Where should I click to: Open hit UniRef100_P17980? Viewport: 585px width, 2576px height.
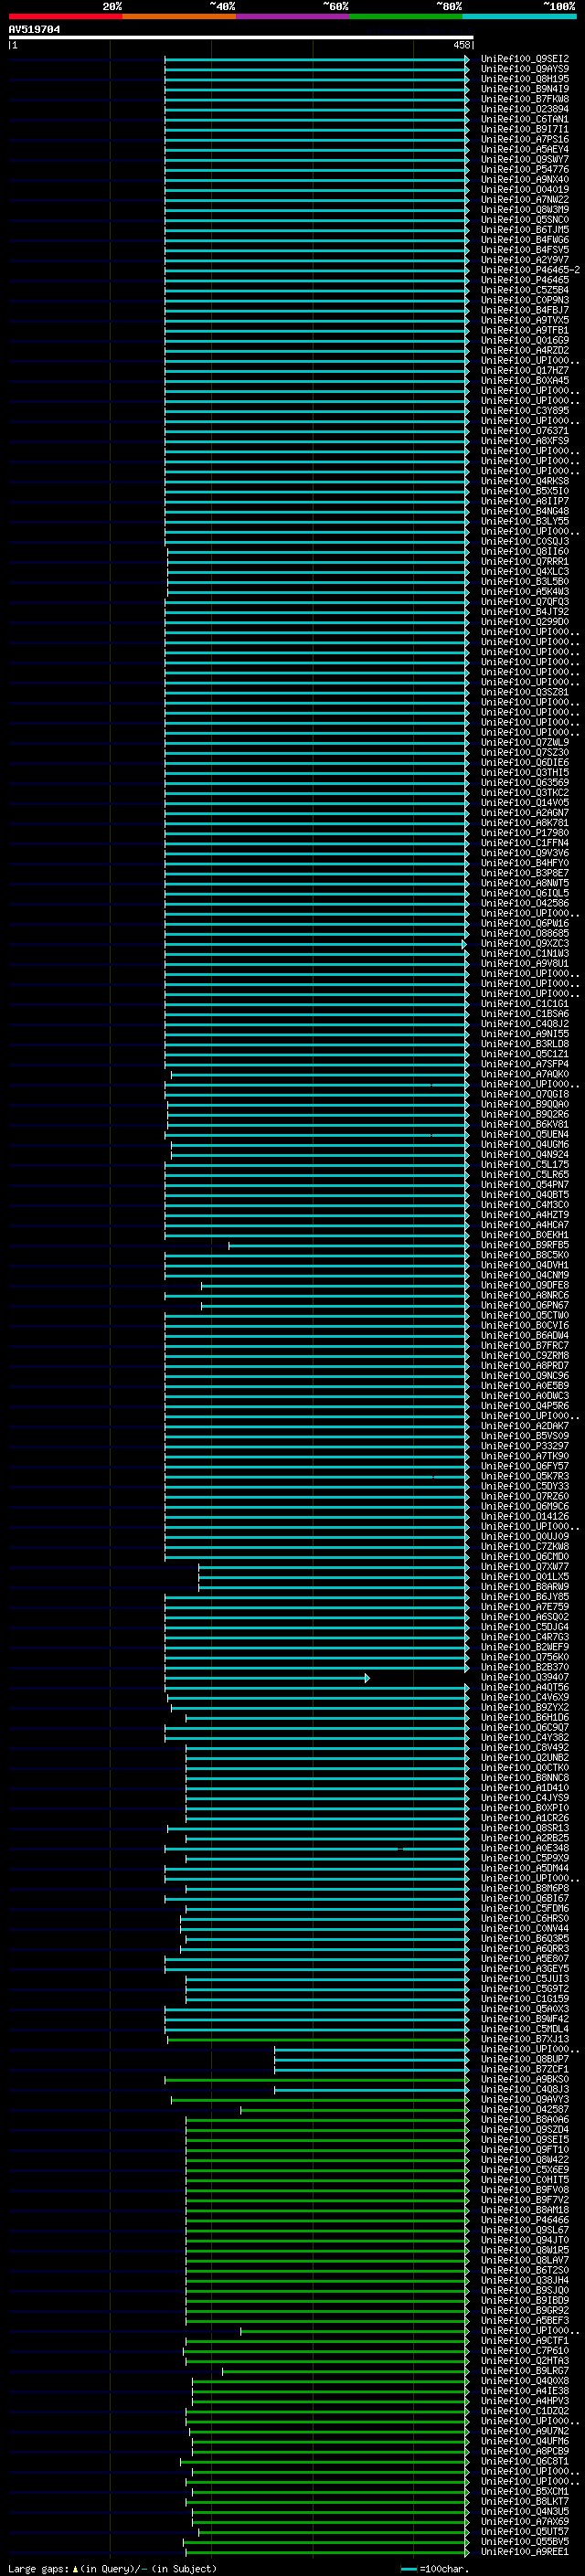pyautogui.click(x=525, y=832)
